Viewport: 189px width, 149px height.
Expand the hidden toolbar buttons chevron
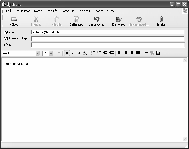(186, 16)
